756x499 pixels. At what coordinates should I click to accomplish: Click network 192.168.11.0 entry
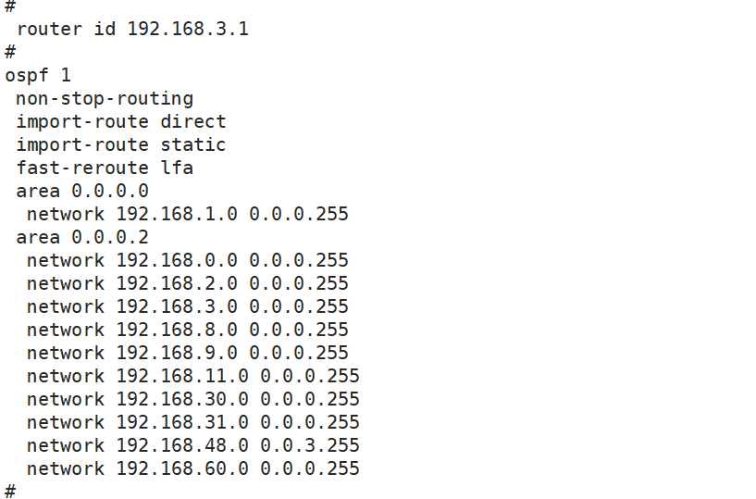pos(192,376)
